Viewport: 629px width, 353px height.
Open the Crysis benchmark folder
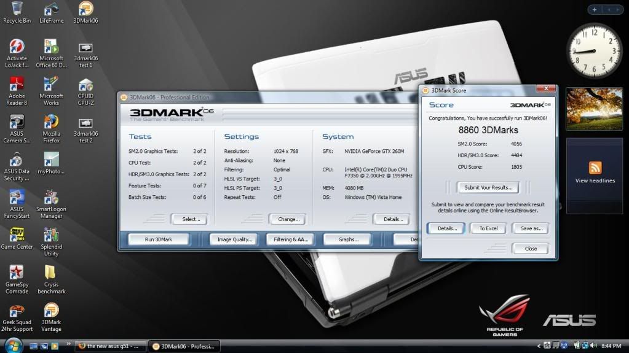click(52, 279)
